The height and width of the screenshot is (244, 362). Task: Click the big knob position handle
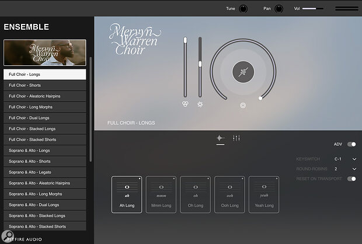260,98
